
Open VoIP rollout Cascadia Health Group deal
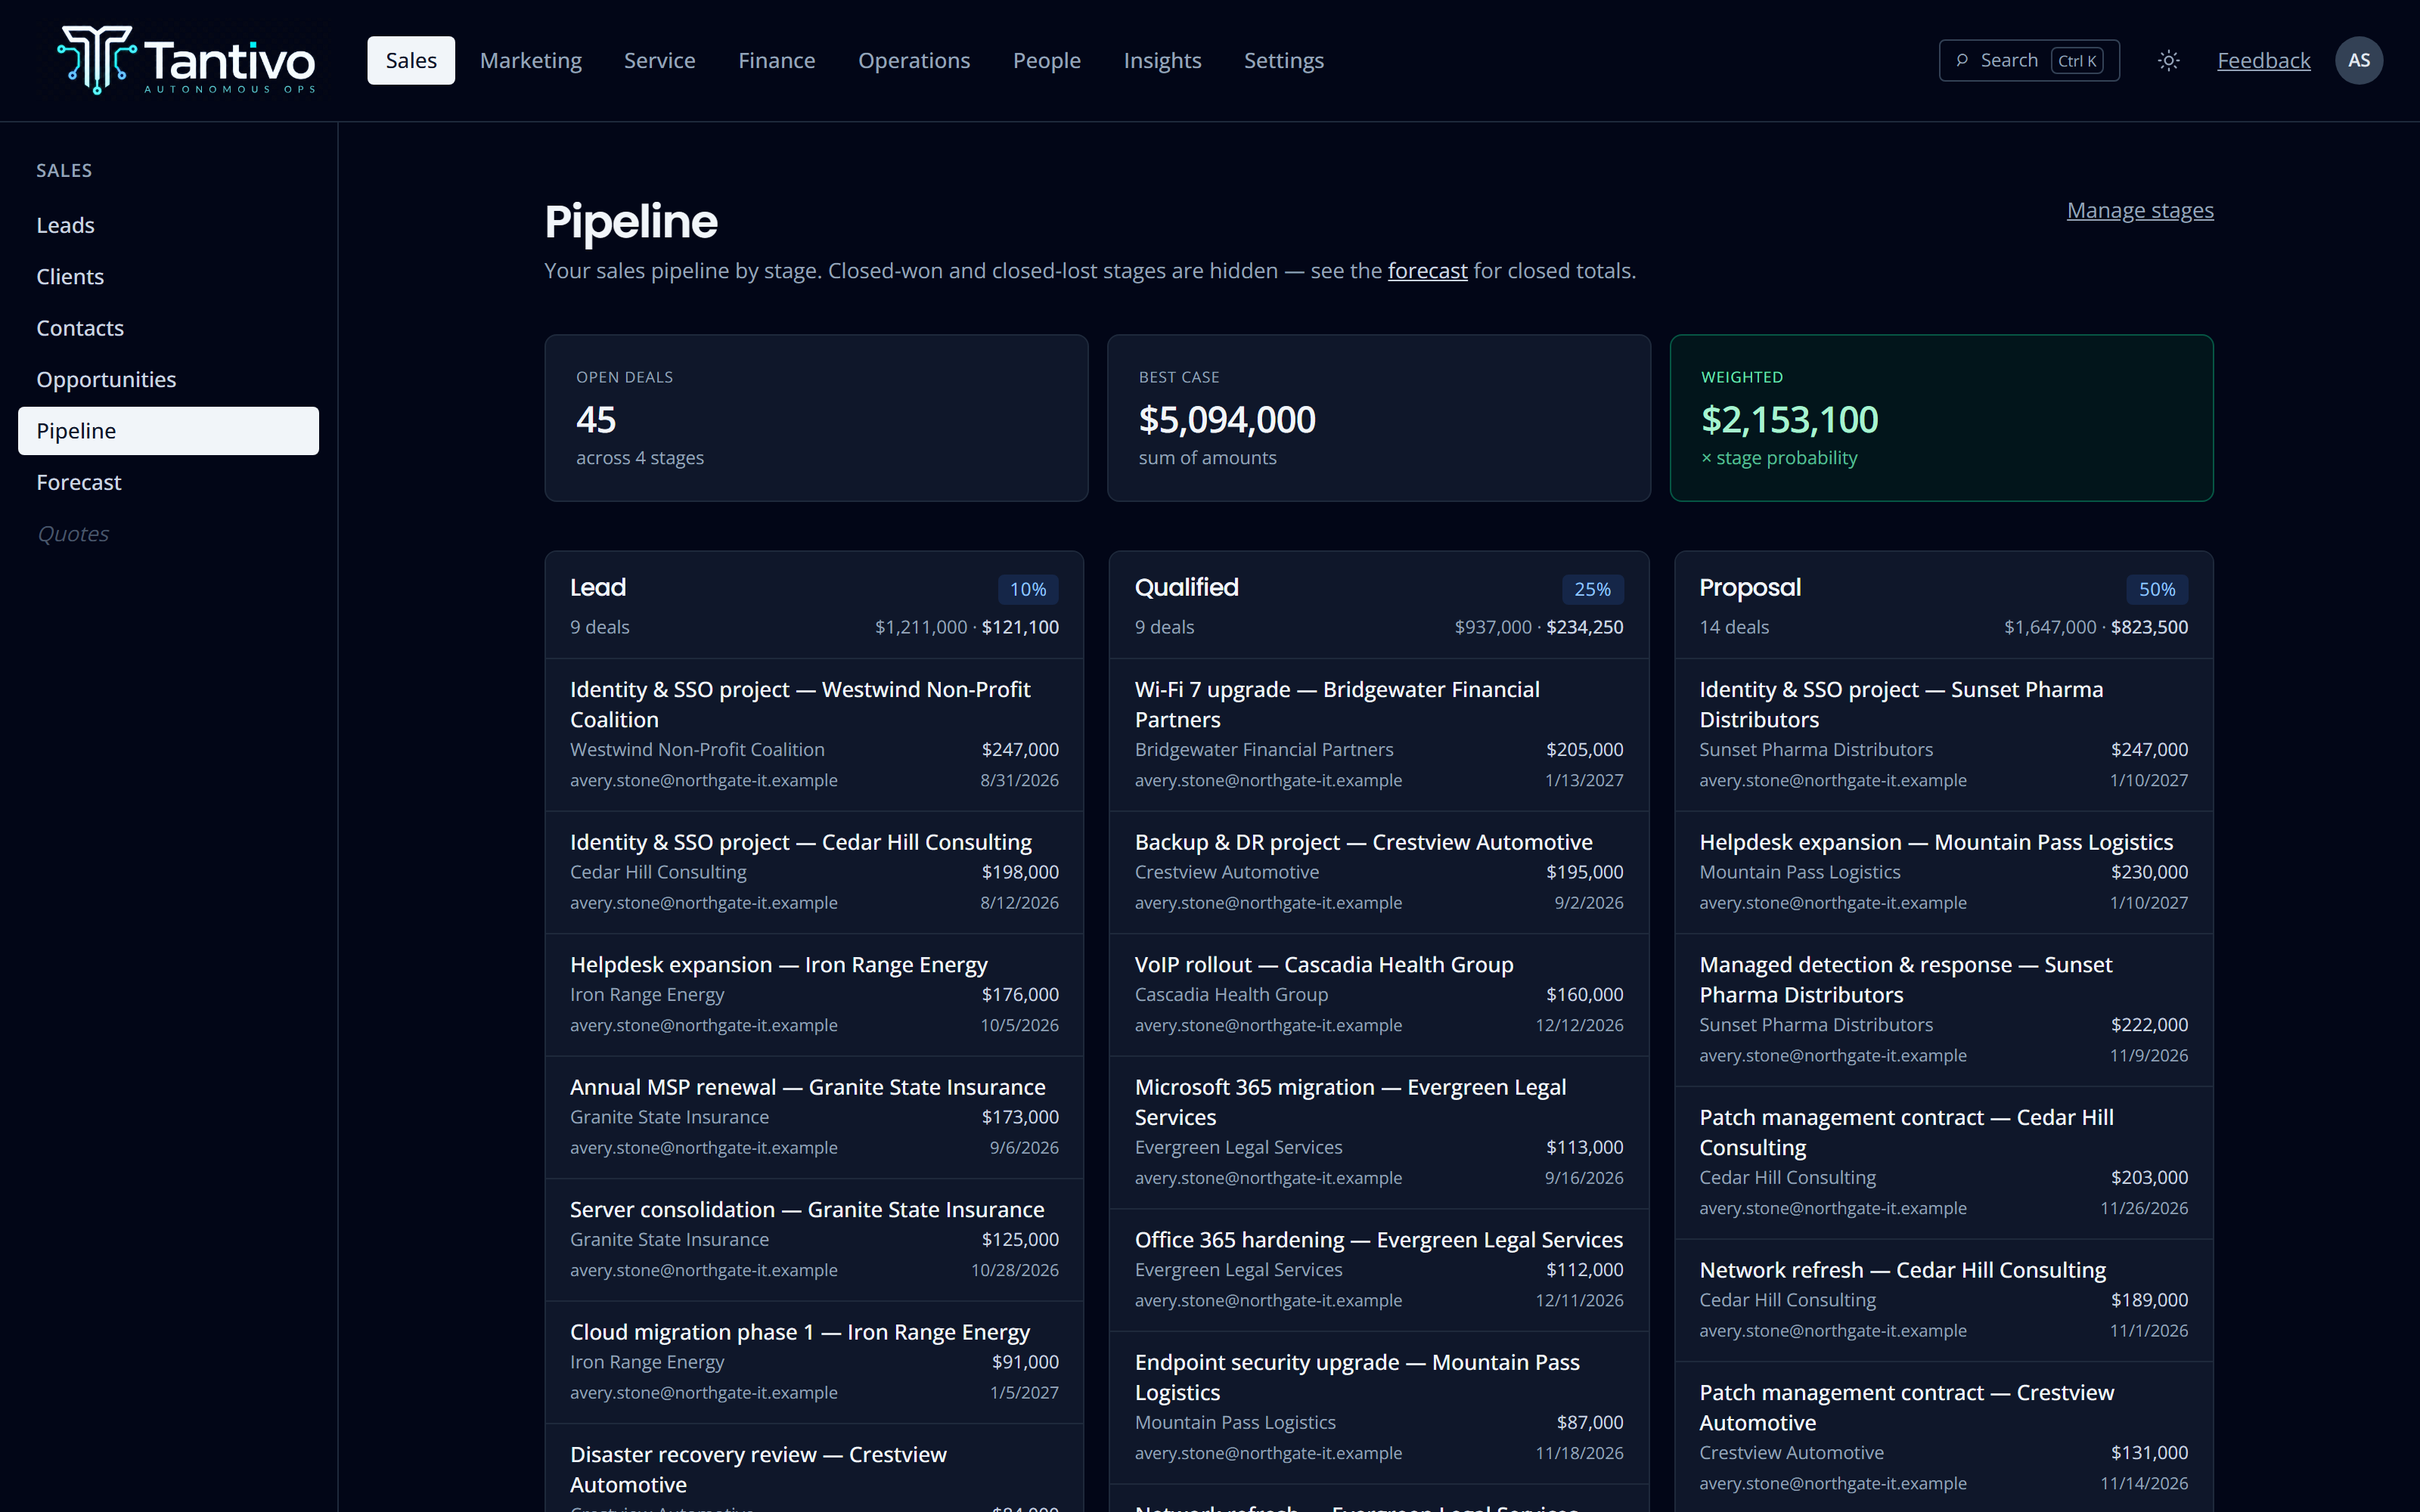point(1379,995)
